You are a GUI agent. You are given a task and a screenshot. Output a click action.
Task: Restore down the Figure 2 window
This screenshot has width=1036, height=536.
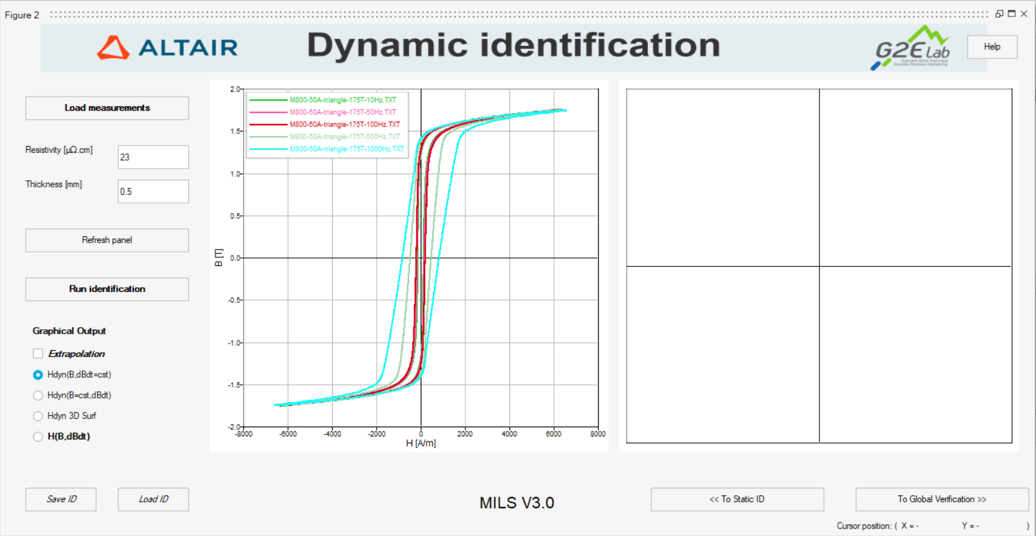tap(999, 14)
